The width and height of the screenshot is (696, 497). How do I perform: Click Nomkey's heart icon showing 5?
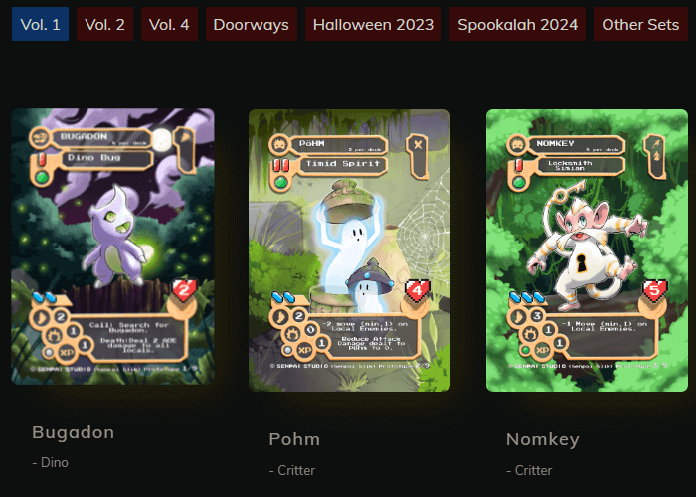point(655,291)
